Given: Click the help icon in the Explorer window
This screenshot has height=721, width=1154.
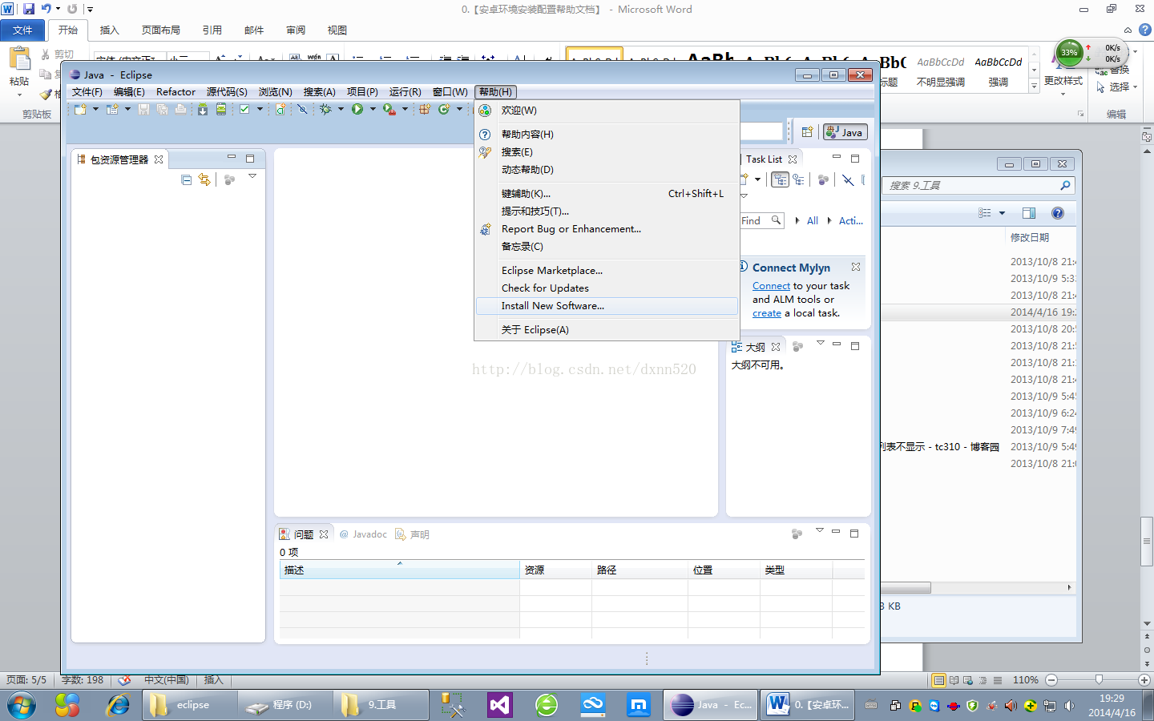Looking at the screenshot, I should (1058, 213).
